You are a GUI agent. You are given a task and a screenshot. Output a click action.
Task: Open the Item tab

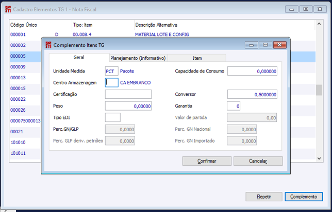point(197,58)
